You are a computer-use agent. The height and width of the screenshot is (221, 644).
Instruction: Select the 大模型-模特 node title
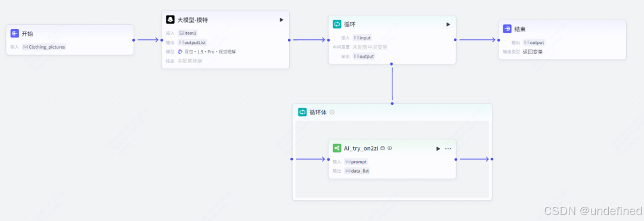(x=193, y=20)
